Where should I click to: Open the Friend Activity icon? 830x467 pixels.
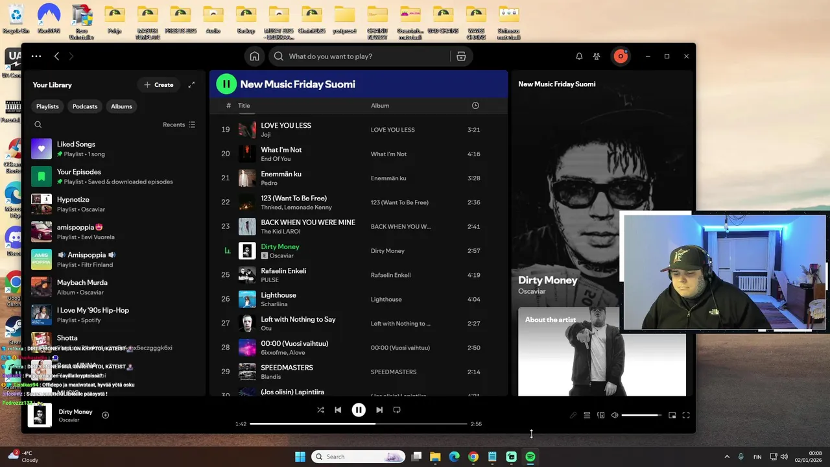coord(597,56)
